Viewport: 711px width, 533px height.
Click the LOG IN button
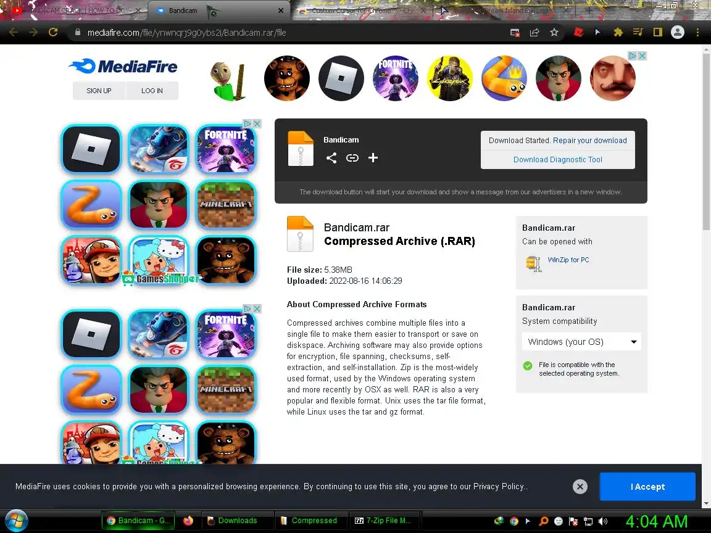pos(152,91)
